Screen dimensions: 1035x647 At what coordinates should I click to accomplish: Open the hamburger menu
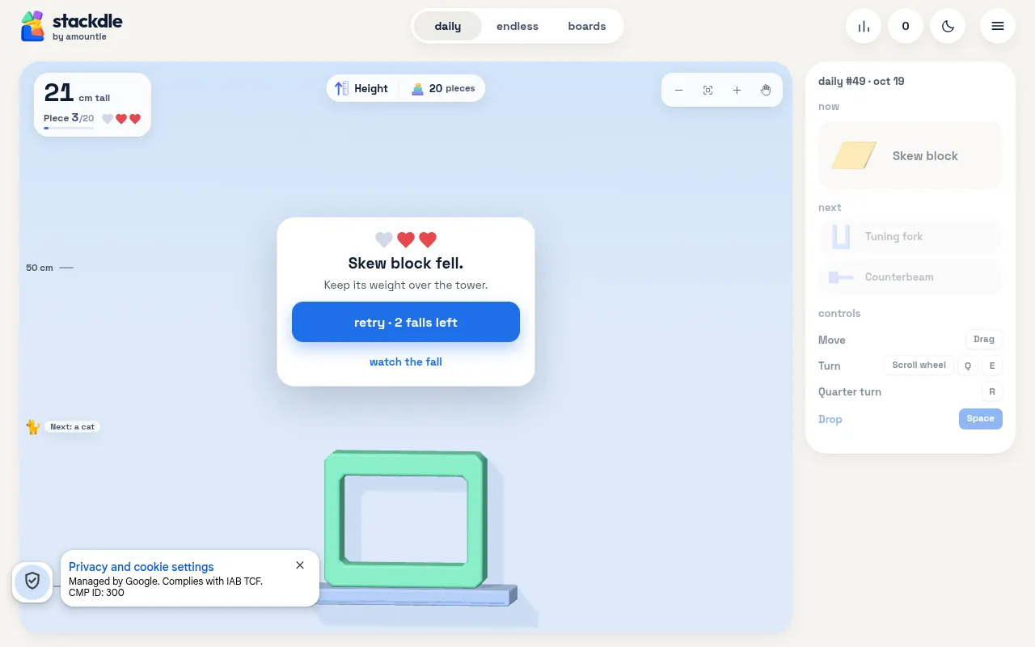[x=998, y=26]
